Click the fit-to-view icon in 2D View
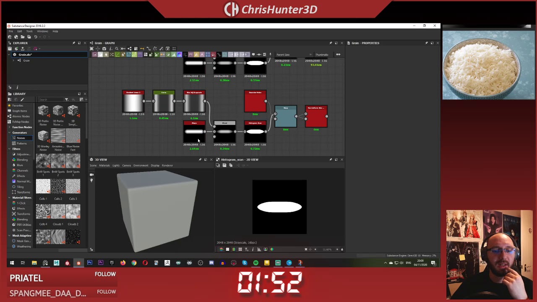The height and width of the screenshot is (302, 537). click(x=306, y=249)
